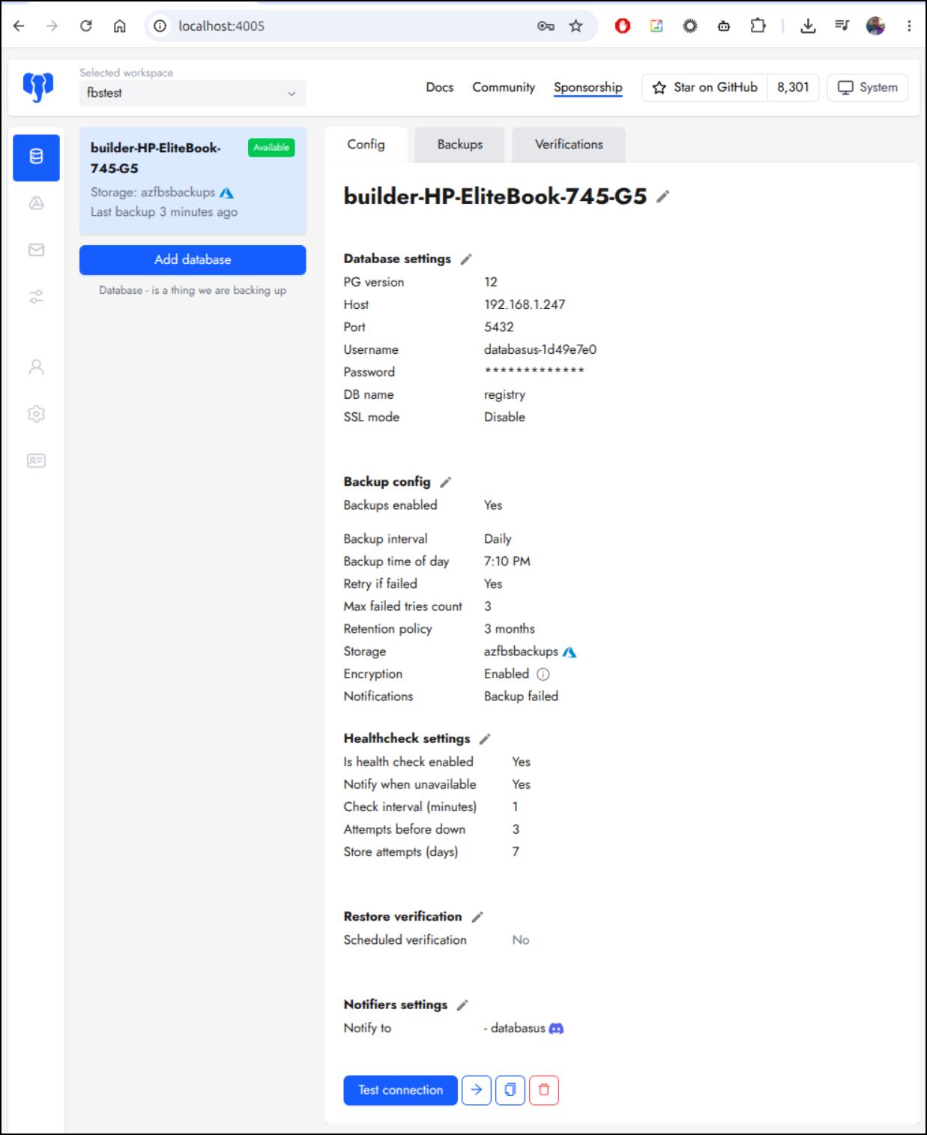Expand the Selected workspace dropdown
Image resolution: width=927 pixels, height=1135 pixels.
[193, 93]
